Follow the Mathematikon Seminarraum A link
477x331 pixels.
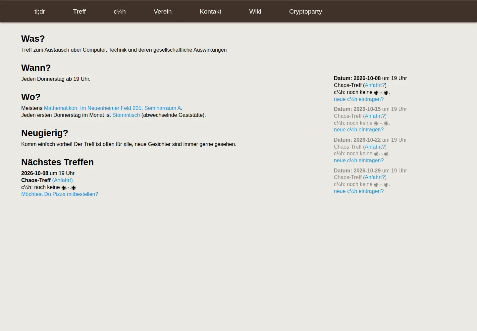coord(112,108)
